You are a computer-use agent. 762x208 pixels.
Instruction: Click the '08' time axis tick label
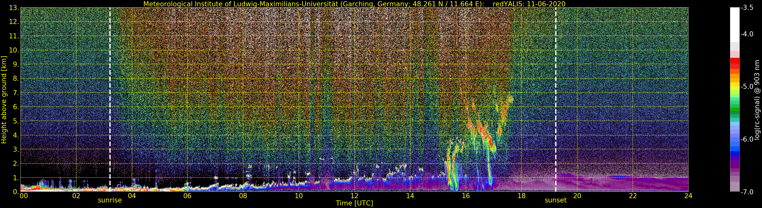point(243,196)
